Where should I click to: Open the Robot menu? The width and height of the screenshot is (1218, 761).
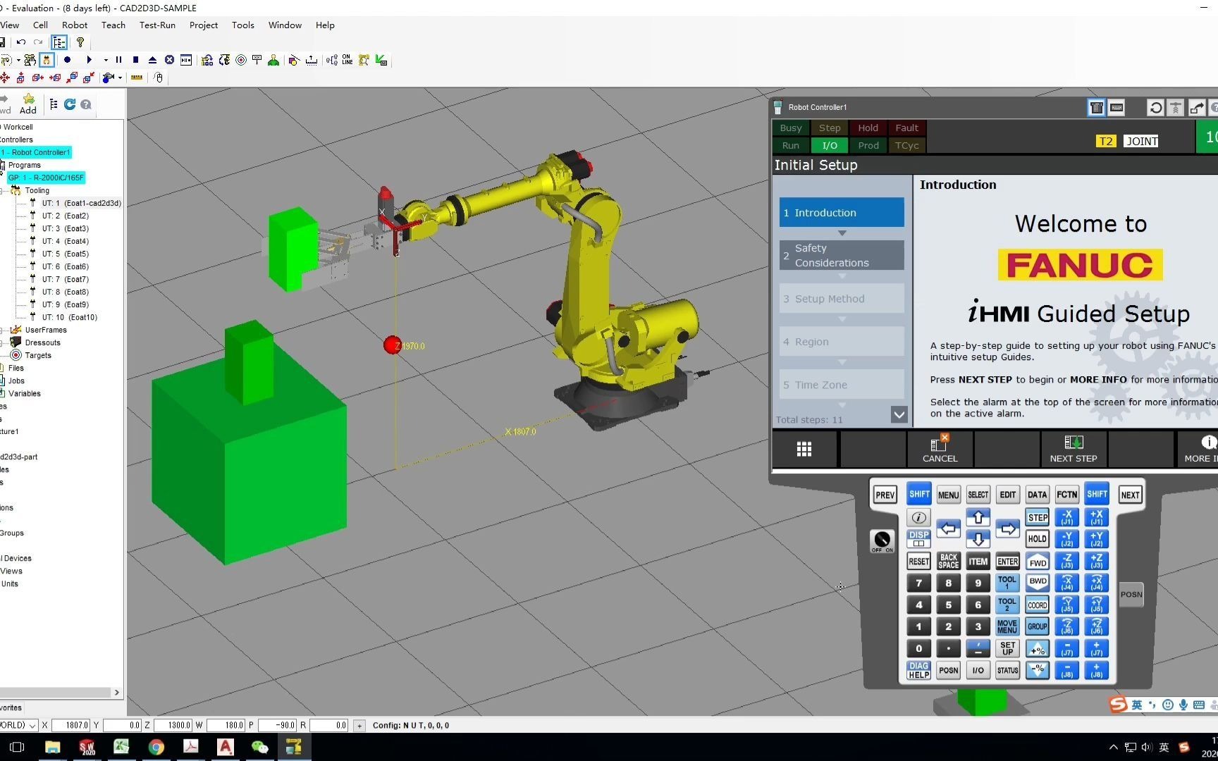pyautogui.click(x=75, y=25)
